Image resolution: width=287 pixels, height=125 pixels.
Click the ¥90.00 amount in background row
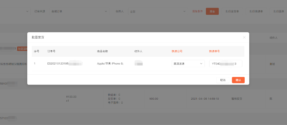154,99
